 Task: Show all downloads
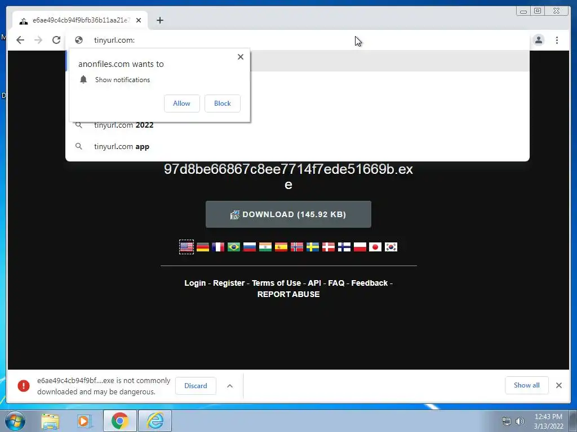[527, 385]
